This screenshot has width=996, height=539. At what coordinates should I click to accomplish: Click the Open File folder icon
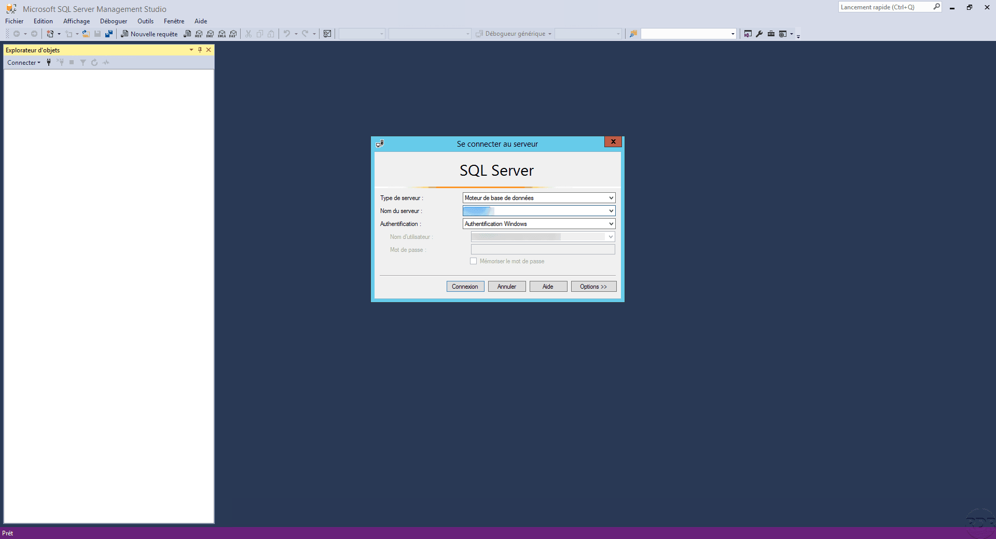86,34
